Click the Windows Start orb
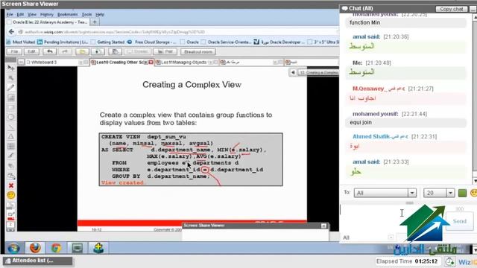The image size is (477, 268). (13, 248)
